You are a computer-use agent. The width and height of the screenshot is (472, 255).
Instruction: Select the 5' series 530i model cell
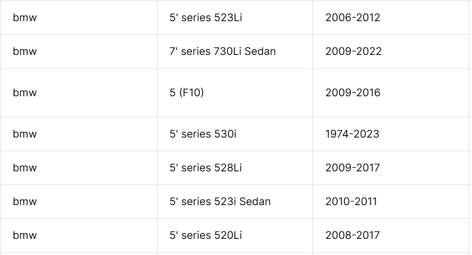pyautogui.click(x=235, y=134)
